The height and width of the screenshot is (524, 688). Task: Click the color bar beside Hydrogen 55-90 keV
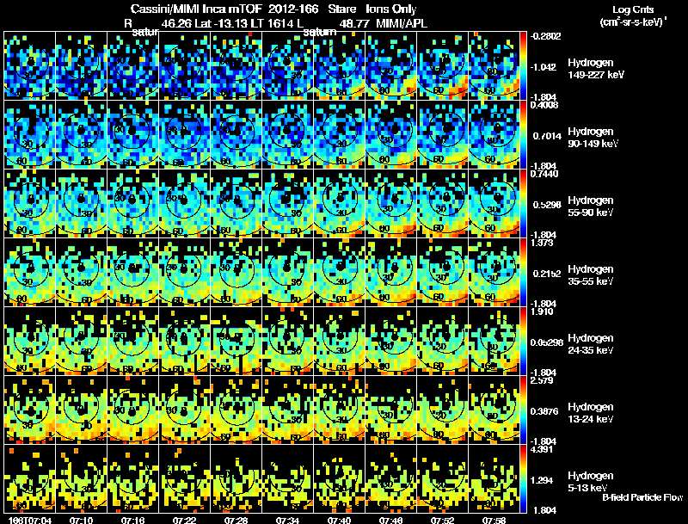tap(524, 204)
